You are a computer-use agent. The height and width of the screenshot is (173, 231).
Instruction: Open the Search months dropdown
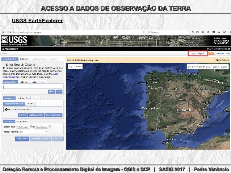34,131
